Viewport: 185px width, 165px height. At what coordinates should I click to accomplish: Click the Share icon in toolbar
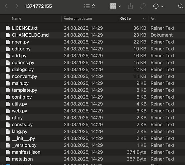tap(130, 6)
